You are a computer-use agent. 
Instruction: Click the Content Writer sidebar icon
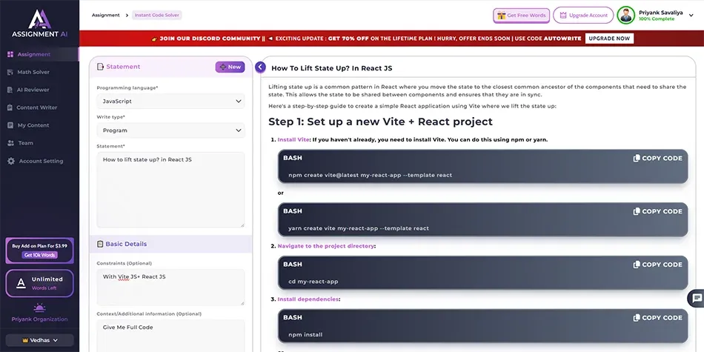[10, 107]
